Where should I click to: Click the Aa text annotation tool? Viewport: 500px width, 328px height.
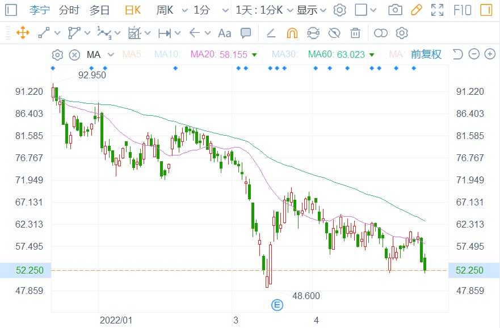click(225, 33)
